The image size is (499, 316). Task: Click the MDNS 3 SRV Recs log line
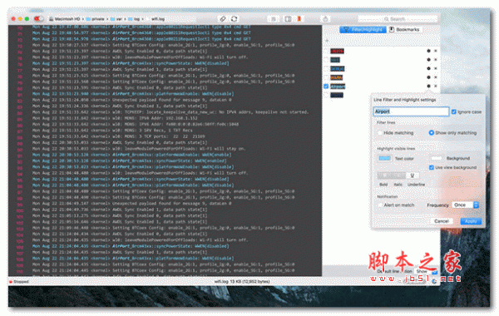tap(112, 131)
